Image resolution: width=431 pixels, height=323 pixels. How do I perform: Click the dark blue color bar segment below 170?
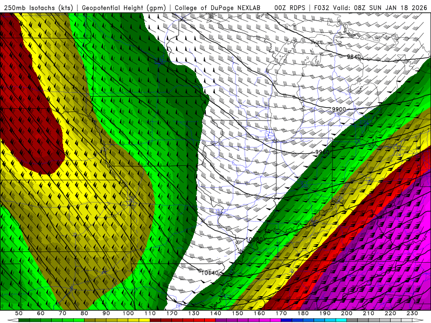287,320
